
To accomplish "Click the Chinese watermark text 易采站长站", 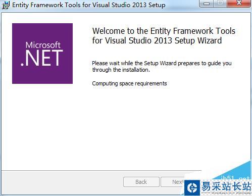I will (x=226, y=186).
